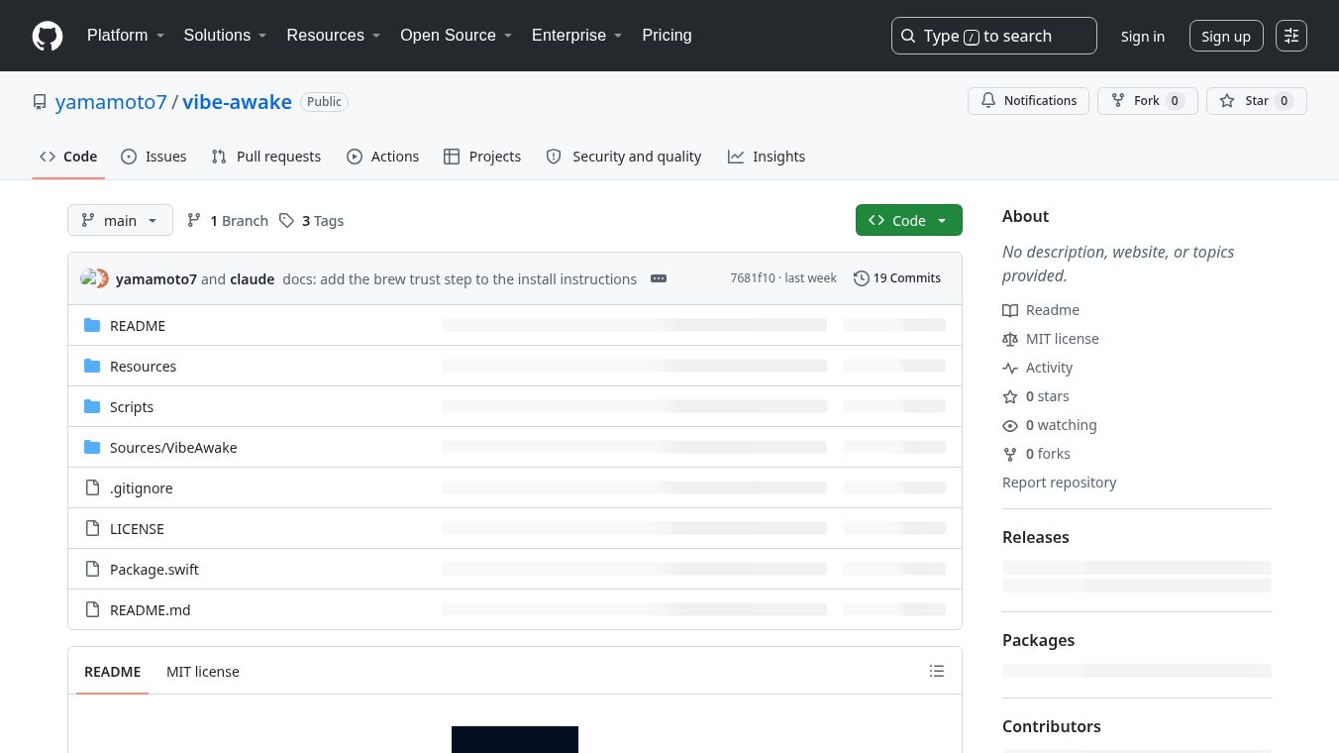Open the yamamoto7 owner link in title
The height and width of the screenshot is (753, 1339).
[111, 102]
